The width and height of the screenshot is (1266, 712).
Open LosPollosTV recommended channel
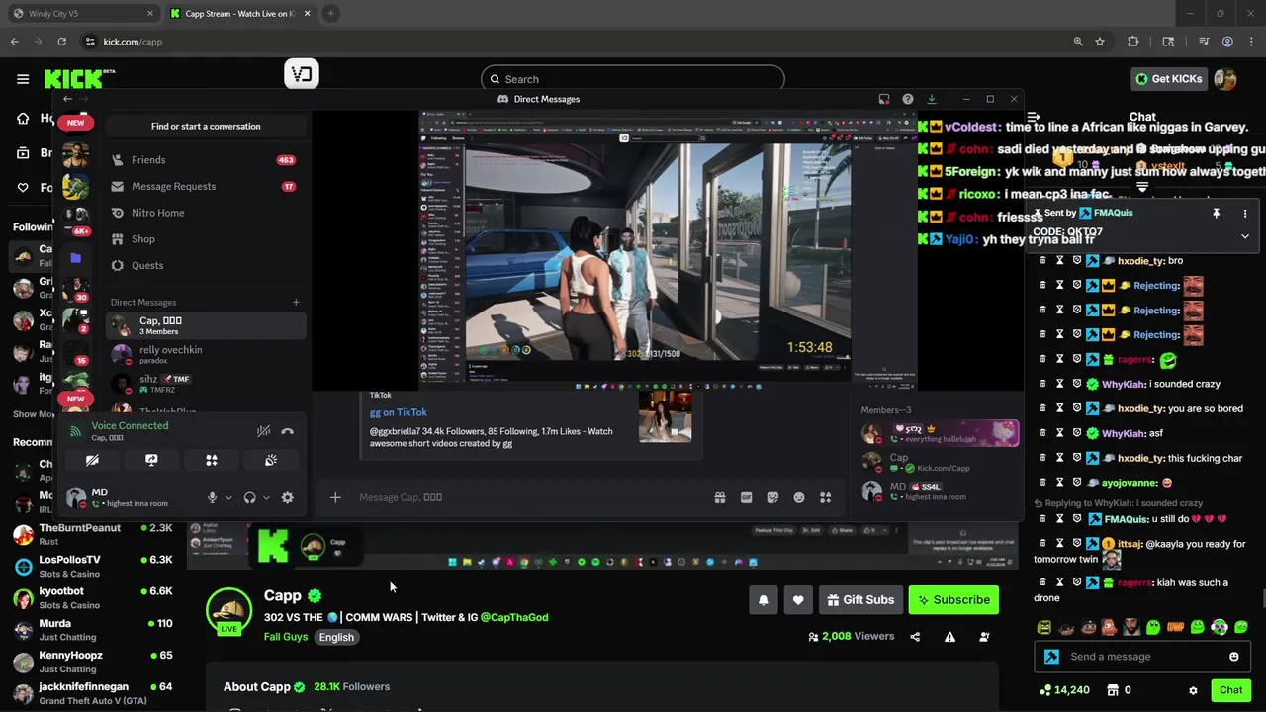[x=93, y=566]
